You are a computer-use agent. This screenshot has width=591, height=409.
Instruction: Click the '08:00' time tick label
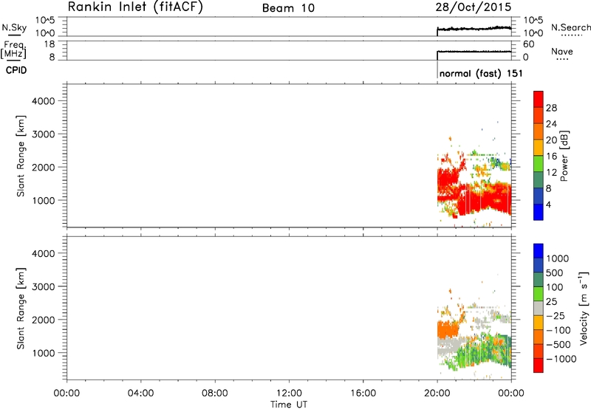pos(215,393)
